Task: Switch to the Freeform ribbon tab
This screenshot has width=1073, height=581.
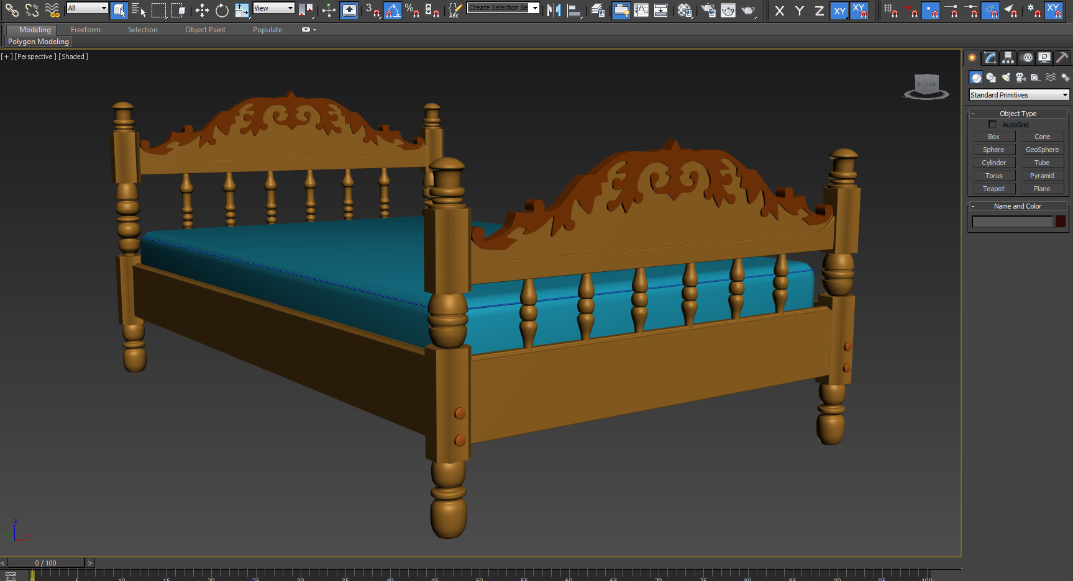Action: [86, 30]
